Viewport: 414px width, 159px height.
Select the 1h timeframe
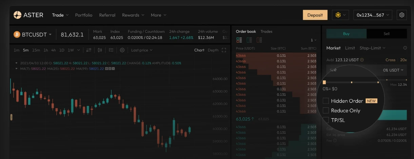point(46,50)
